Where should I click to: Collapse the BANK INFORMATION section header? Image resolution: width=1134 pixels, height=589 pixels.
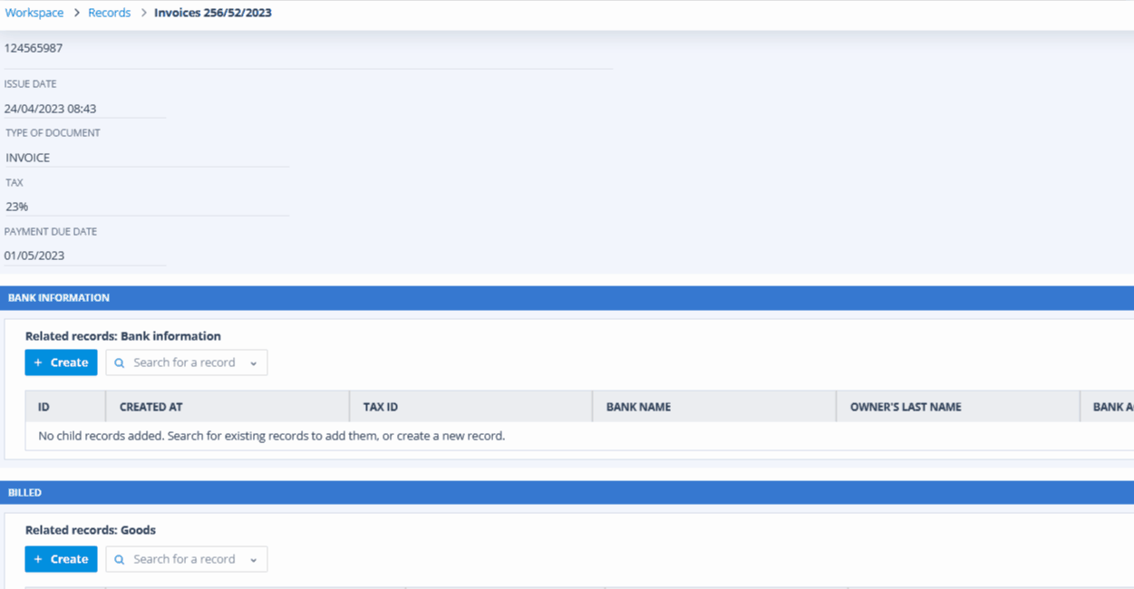(x=567, y=298)
